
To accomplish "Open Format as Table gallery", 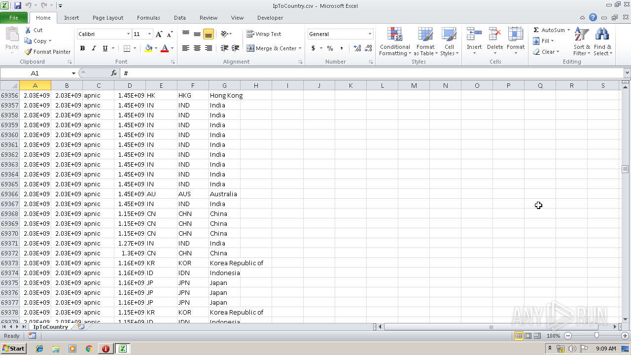I will tap(425, 41).
